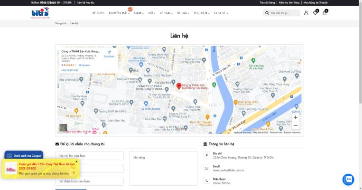362x190 pixels.
Task: Click the Nội dung message textarea
Action: pyautogui.click(x=163, y=168)
